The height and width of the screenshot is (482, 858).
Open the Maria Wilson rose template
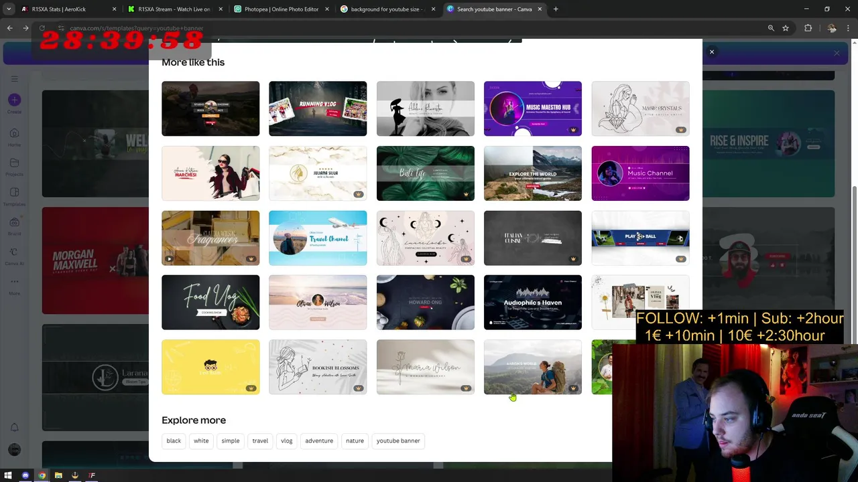click(x=426, y=367)
